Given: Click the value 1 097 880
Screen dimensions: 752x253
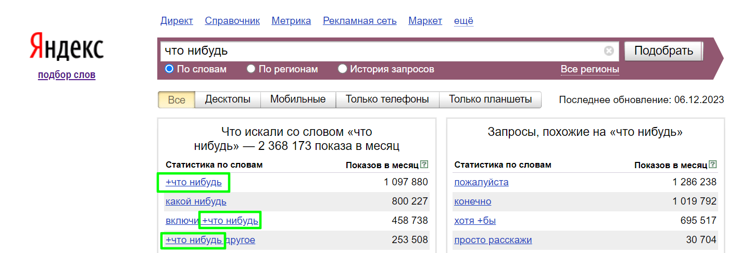Looking at the screenshot, I should tap(406, 182).
